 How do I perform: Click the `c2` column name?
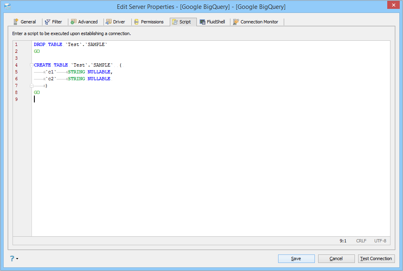click(51, 79)
